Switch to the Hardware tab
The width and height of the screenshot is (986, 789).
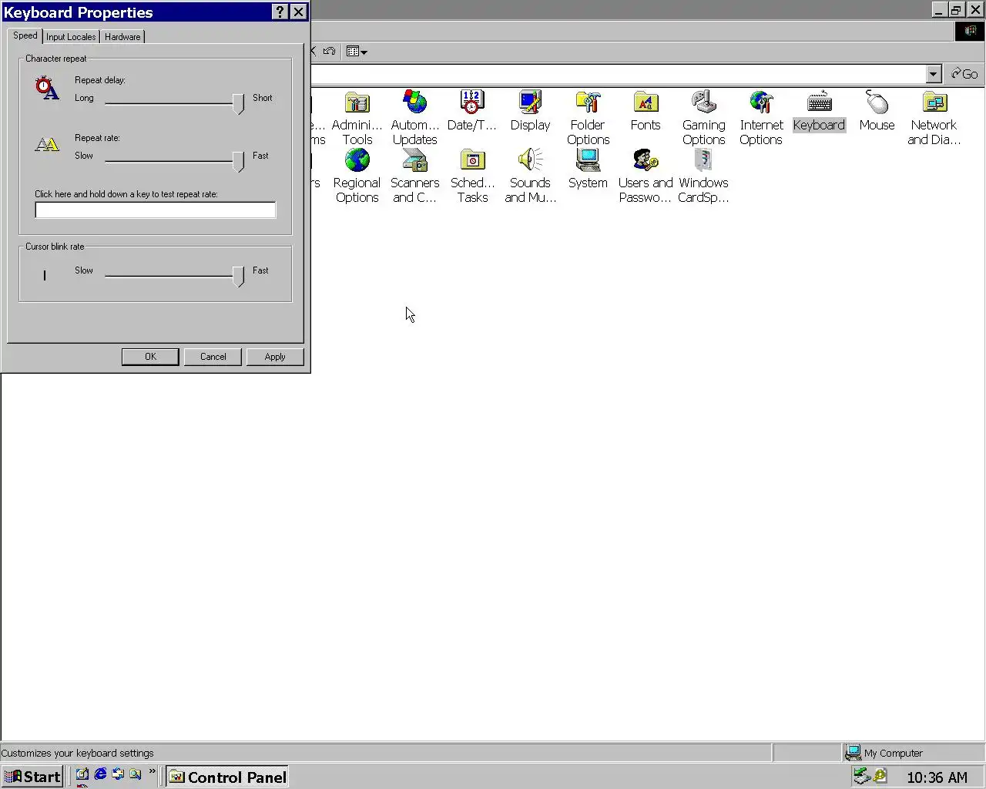point(122,37)
